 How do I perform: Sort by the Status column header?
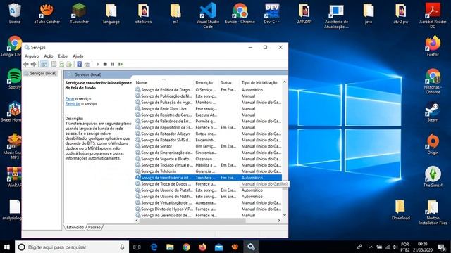click(228, 83)
